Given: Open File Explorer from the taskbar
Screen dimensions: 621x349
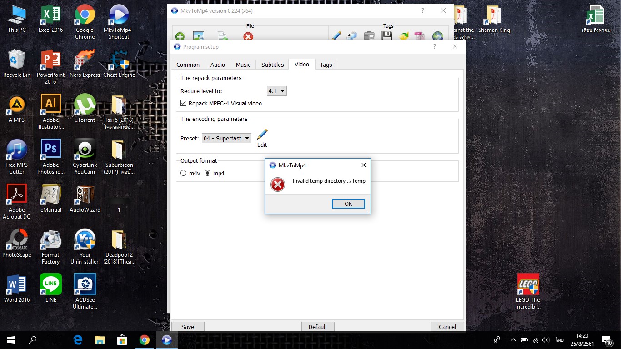Looking at the screenshot, I should pos(100,339).
